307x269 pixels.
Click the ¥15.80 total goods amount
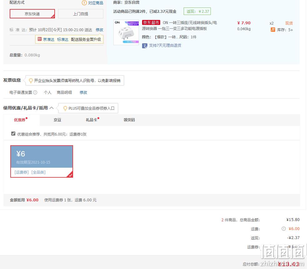(293, 219)
